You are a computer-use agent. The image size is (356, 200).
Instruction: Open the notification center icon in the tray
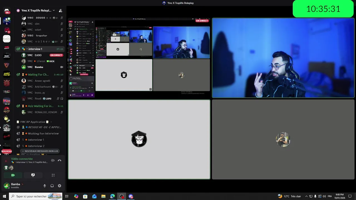point(350,196)
